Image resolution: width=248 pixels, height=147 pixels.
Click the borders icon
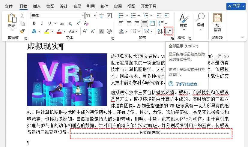(133, 31)
